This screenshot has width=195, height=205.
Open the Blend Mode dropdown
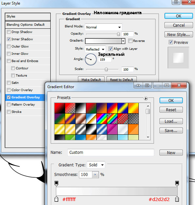[104, 27]
